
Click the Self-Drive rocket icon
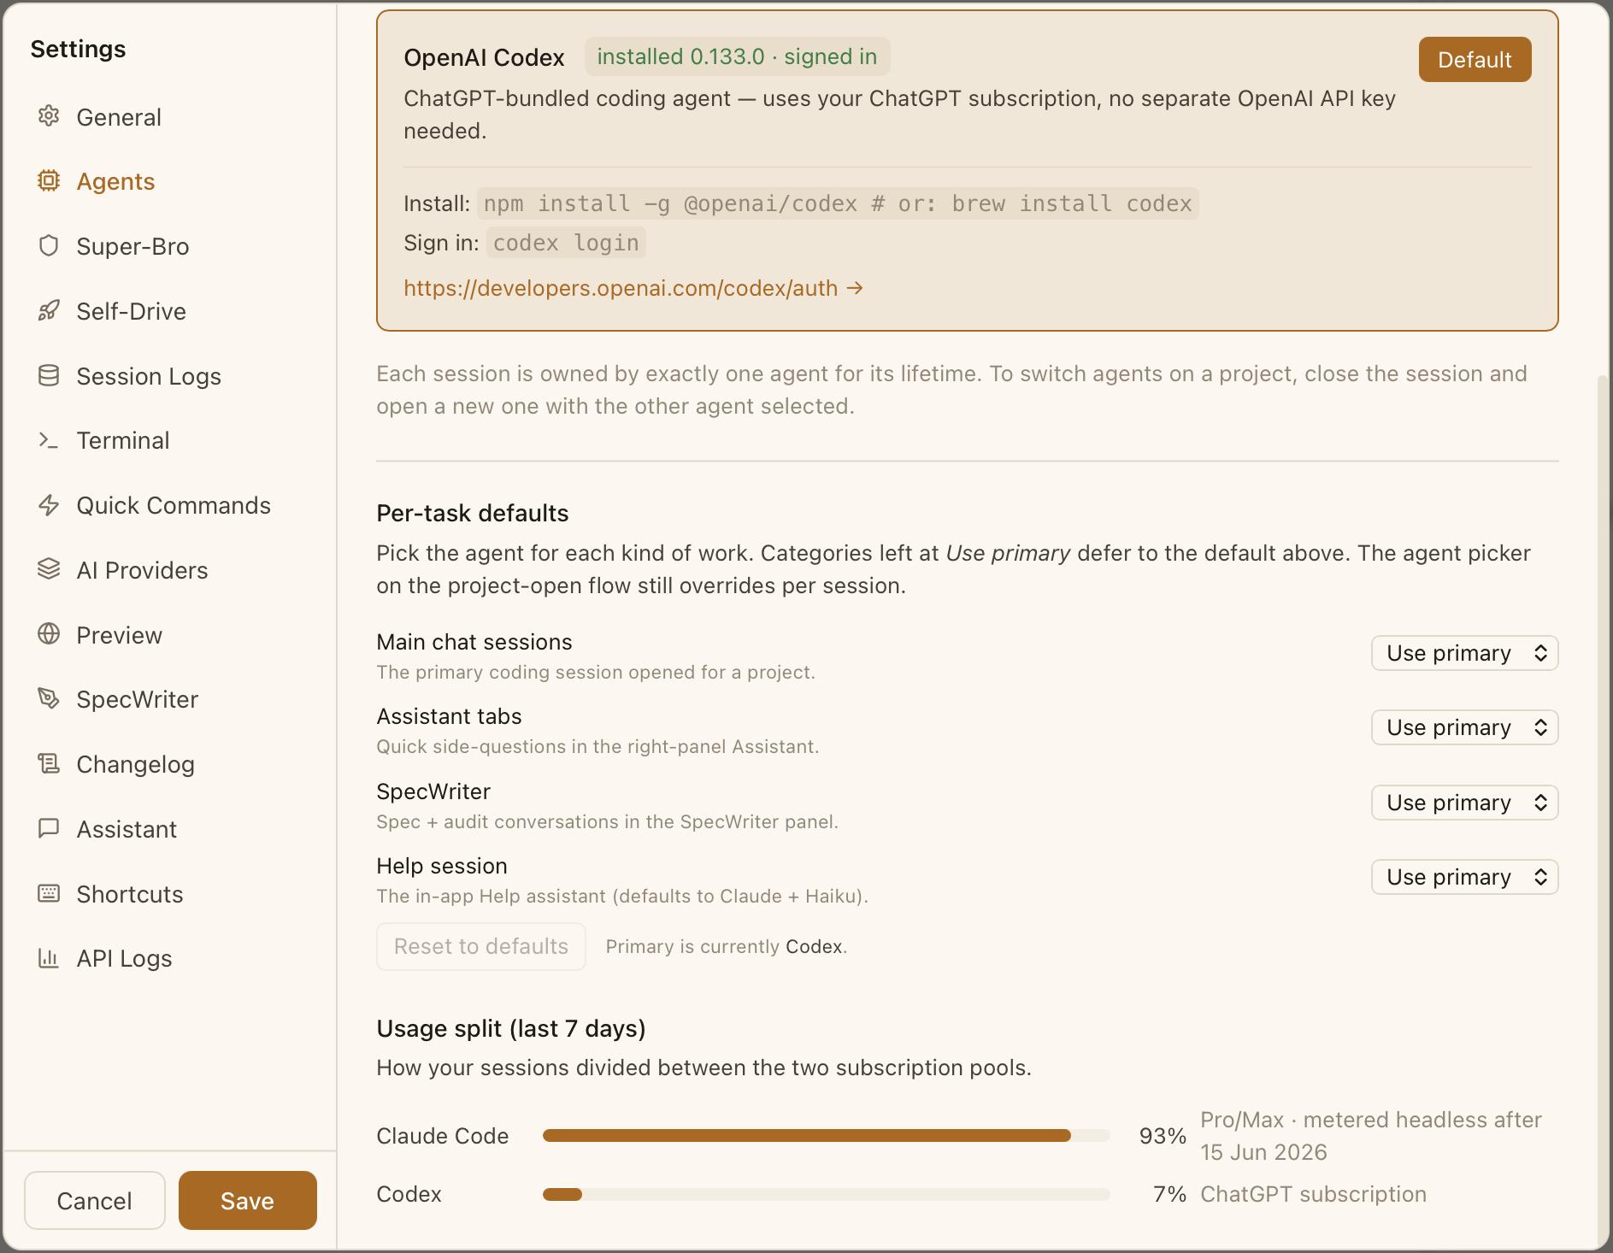tap(49, 311)
